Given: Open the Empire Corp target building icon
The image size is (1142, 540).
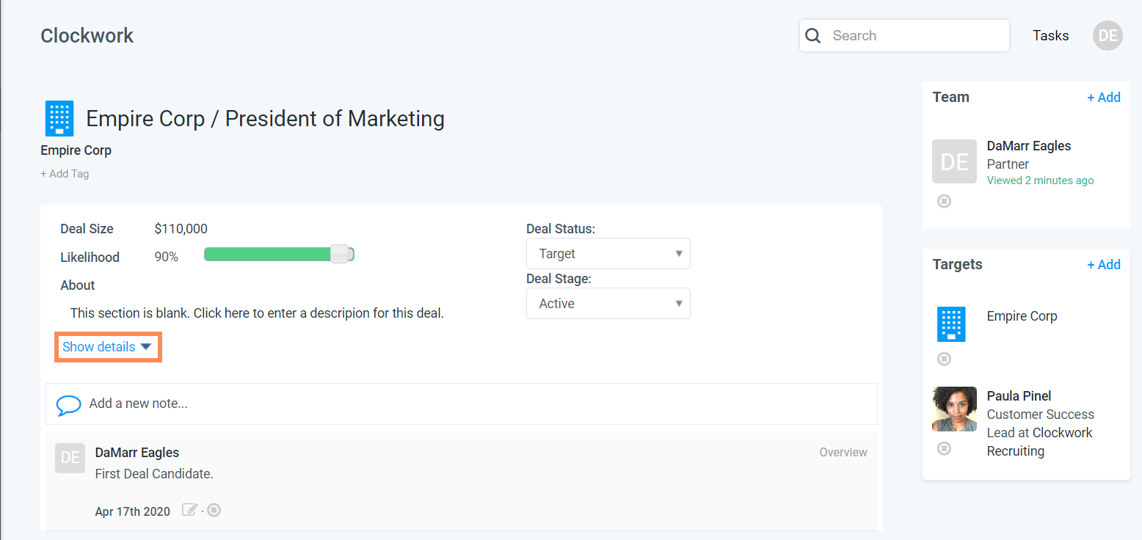Looking at the screenshot, I should (951, 324).
